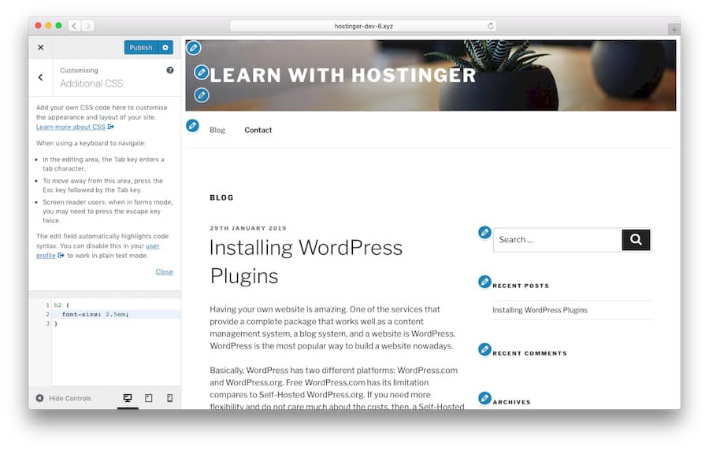Click edit pencil for Archives widget

pos(484,398)
